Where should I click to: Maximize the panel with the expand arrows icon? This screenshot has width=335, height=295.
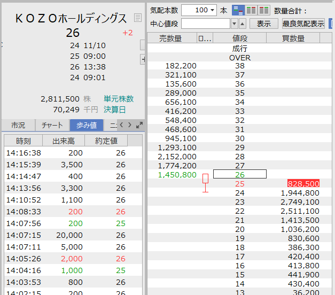pos(139,125)
